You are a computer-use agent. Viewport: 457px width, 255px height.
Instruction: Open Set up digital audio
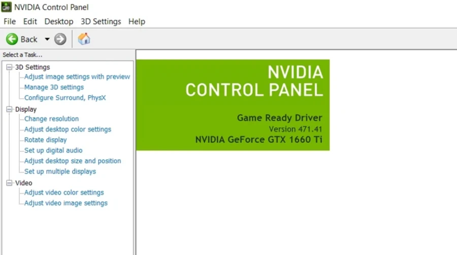53,150
